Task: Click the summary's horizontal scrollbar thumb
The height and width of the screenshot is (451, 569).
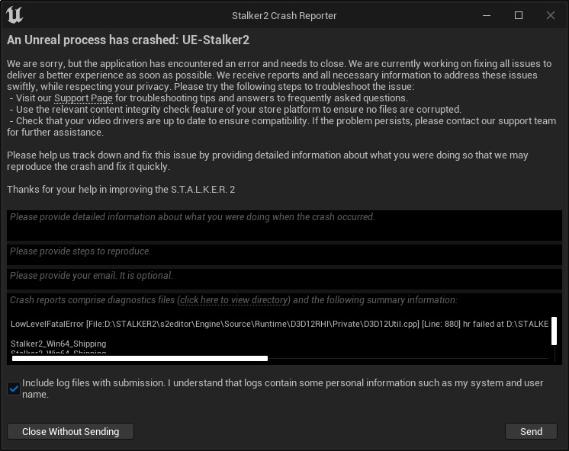Action: tap(139, 357)
